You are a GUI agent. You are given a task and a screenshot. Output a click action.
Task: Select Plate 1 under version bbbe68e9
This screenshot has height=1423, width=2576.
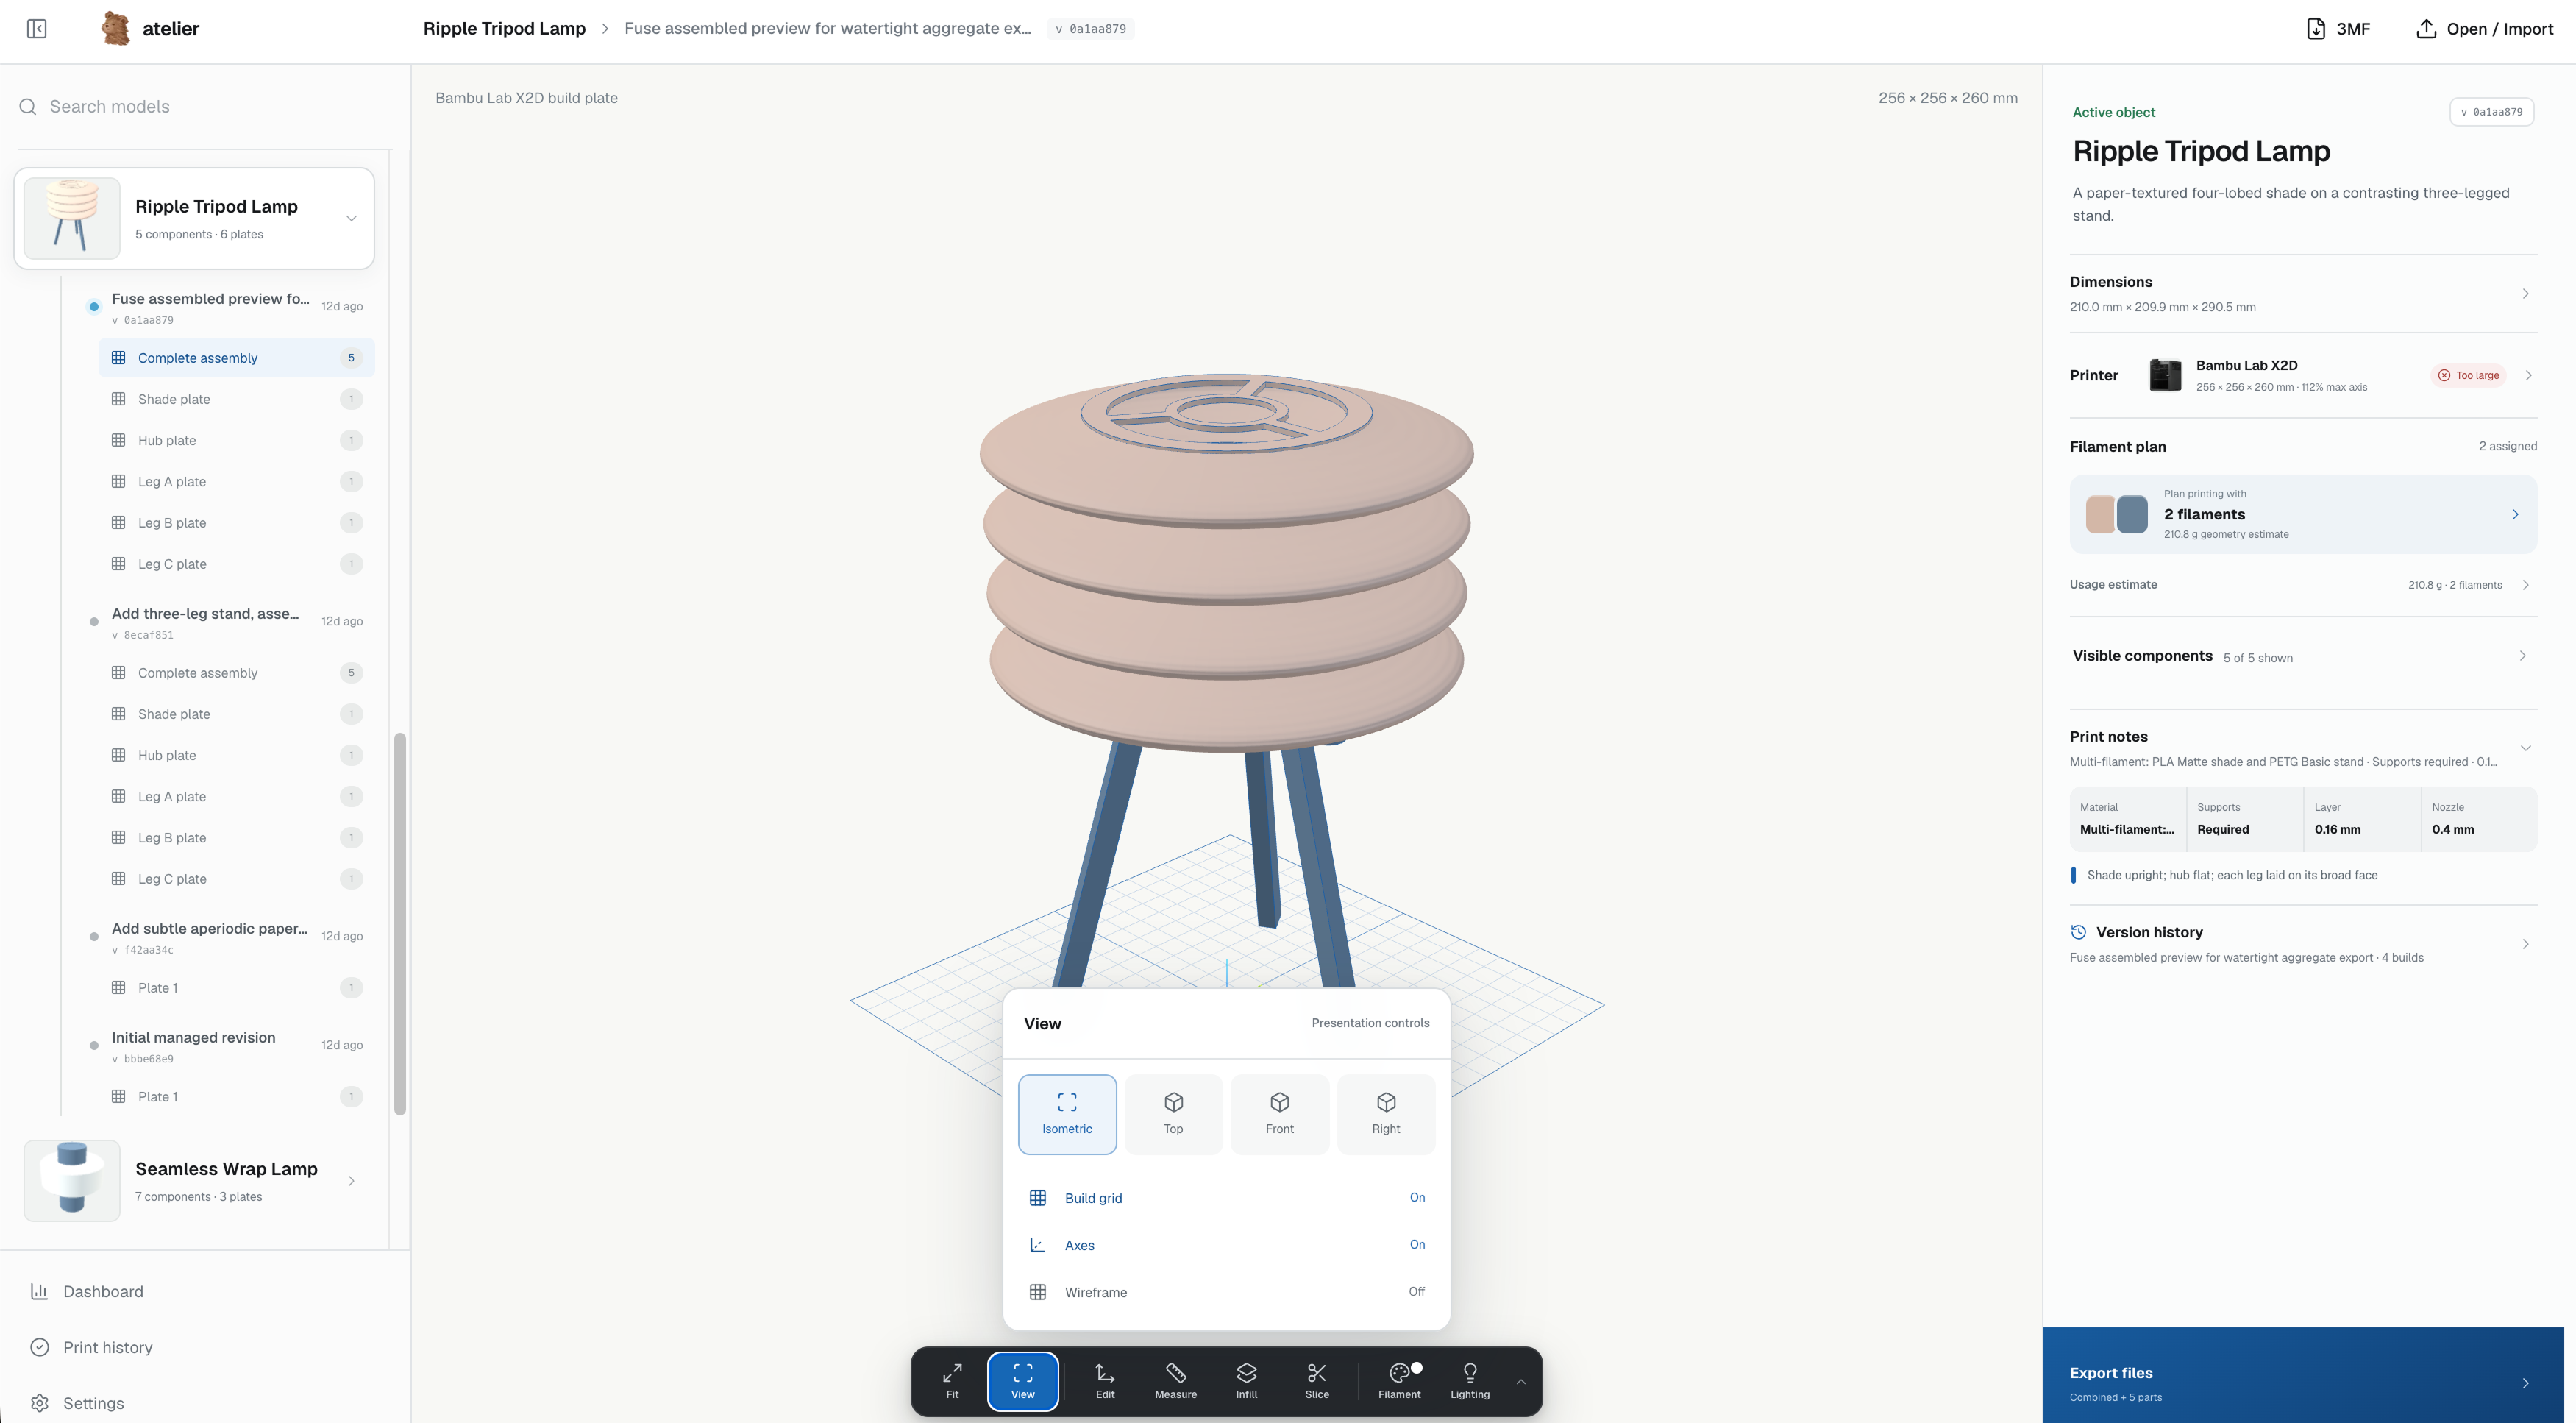[x=236, y=1096]
